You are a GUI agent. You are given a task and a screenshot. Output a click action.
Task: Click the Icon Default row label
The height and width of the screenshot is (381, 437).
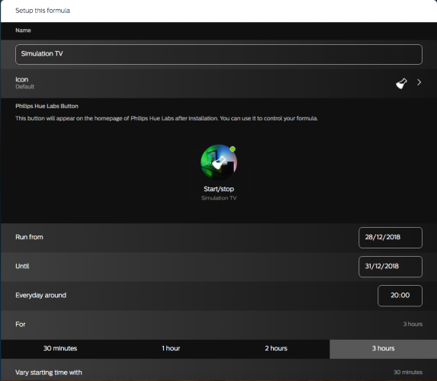pos(25,83)
